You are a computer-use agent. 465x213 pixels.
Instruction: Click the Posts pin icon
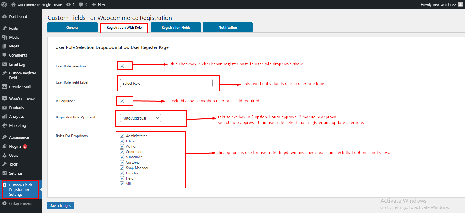pyautogui.click(x=4, y=28)
